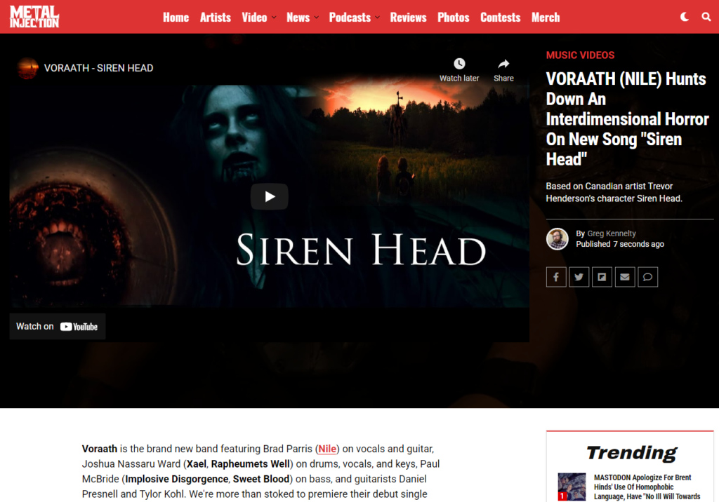This screenshot has width=719, height=502.
Task: Share the article on Facebook
Action: tap(556, 277)
